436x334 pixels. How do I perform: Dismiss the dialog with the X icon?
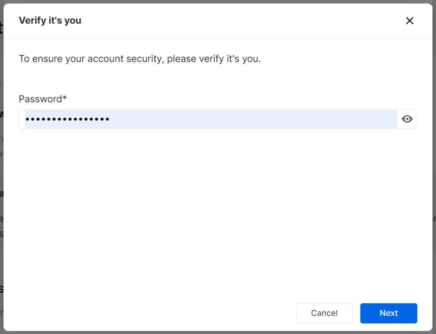(410, 21)
